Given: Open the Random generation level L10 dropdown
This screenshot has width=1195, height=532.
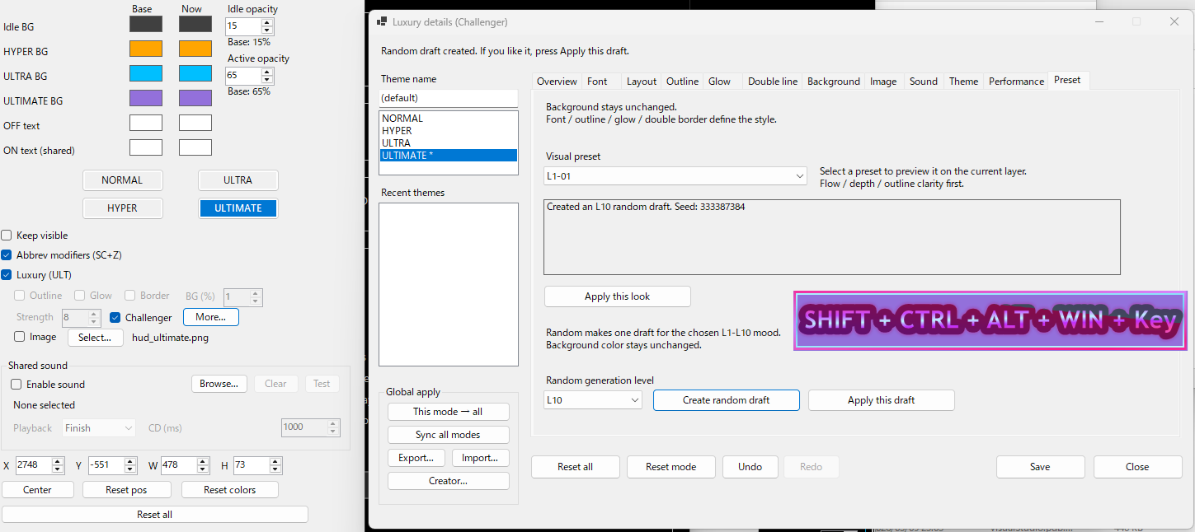Looking at the screenshot, I should (x=593, y=399).
